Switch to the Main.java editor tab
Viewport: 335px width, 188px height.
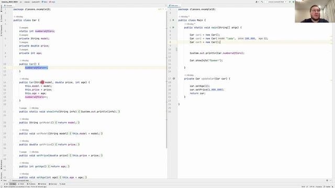tap(174, 6)
